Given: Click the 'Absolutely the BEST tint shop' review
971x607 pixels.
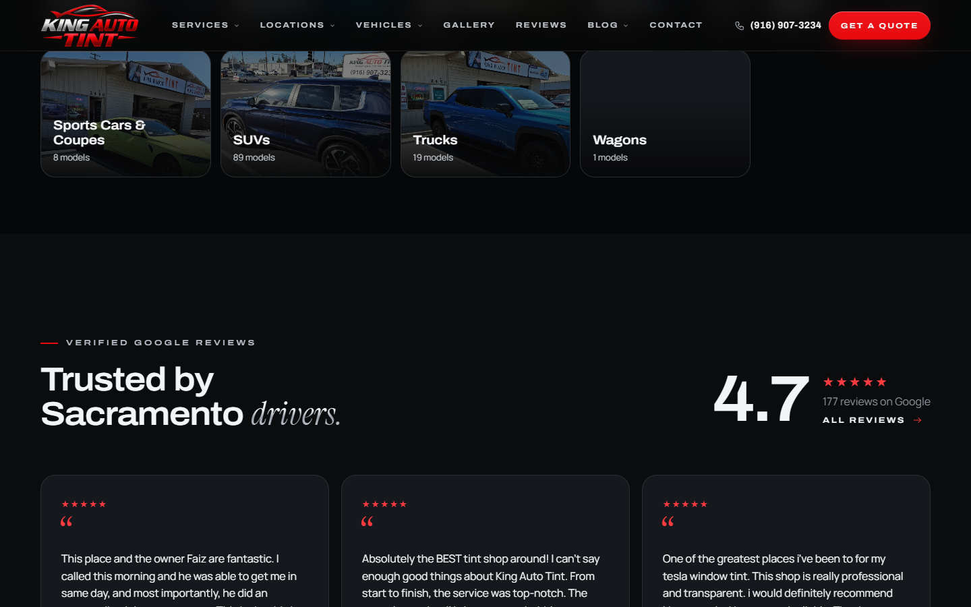Looking at the screenshot, I should [486, 541].
